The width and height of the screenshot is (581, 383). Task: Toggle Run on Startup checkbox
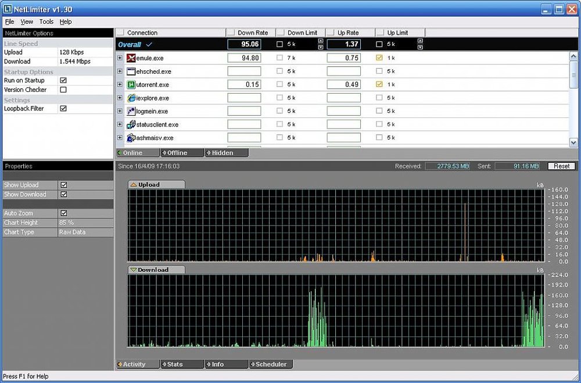pos(63,80)
